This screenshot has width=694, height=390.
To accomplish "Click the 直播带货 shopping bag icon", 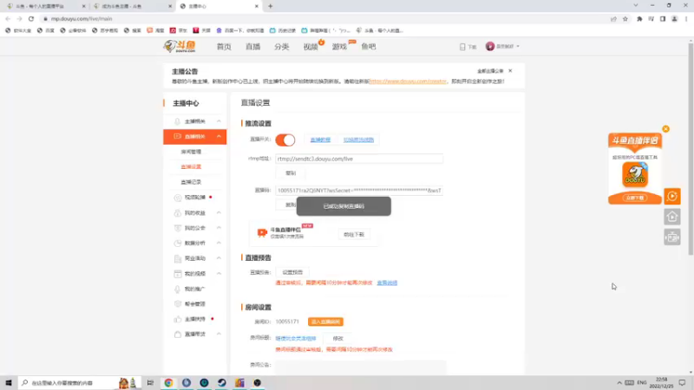I will tap(178, 335).
